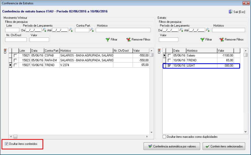Viewport: 251px width, 155px height.
Task: Click the Wintour Valor filter field
Action: tap(39, 40)
